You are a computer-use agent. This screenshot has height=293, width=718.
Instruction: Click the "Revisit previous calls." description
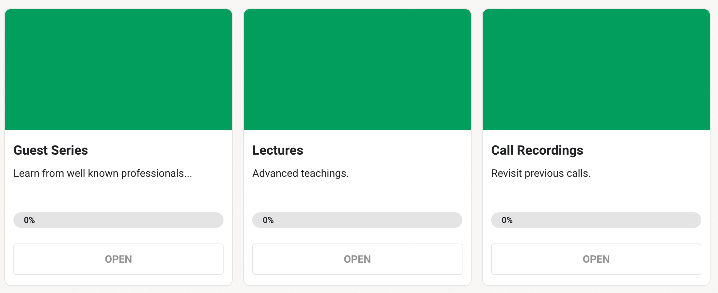[541, 174]
